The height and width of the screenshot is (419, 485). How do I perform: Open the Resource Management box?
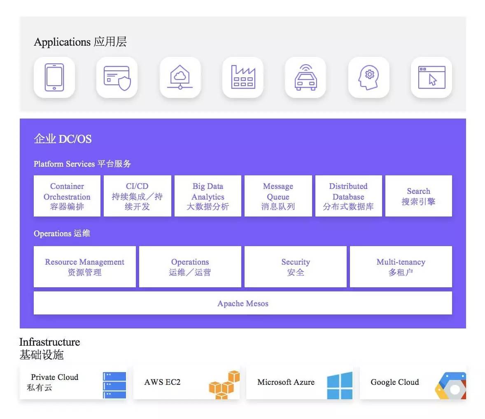84,267
